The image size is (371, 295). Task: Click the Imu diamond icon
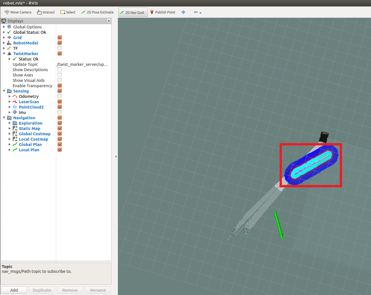15,112
